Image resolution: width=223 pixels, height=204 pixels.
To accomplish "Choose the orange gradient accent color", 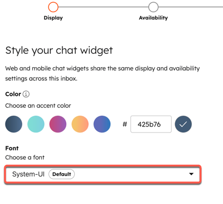I will [x=80, y=124].
